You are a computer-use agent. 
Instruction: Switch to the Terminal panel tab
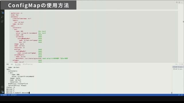tap(18, 64)
